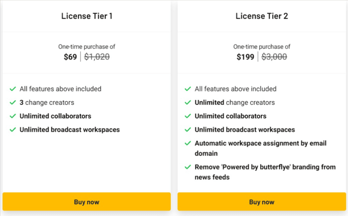Screen dimensions: 348x216
Task: Click Tier 1 Unlimited broadcast workspaces checkmark
Action: (13, 130)
